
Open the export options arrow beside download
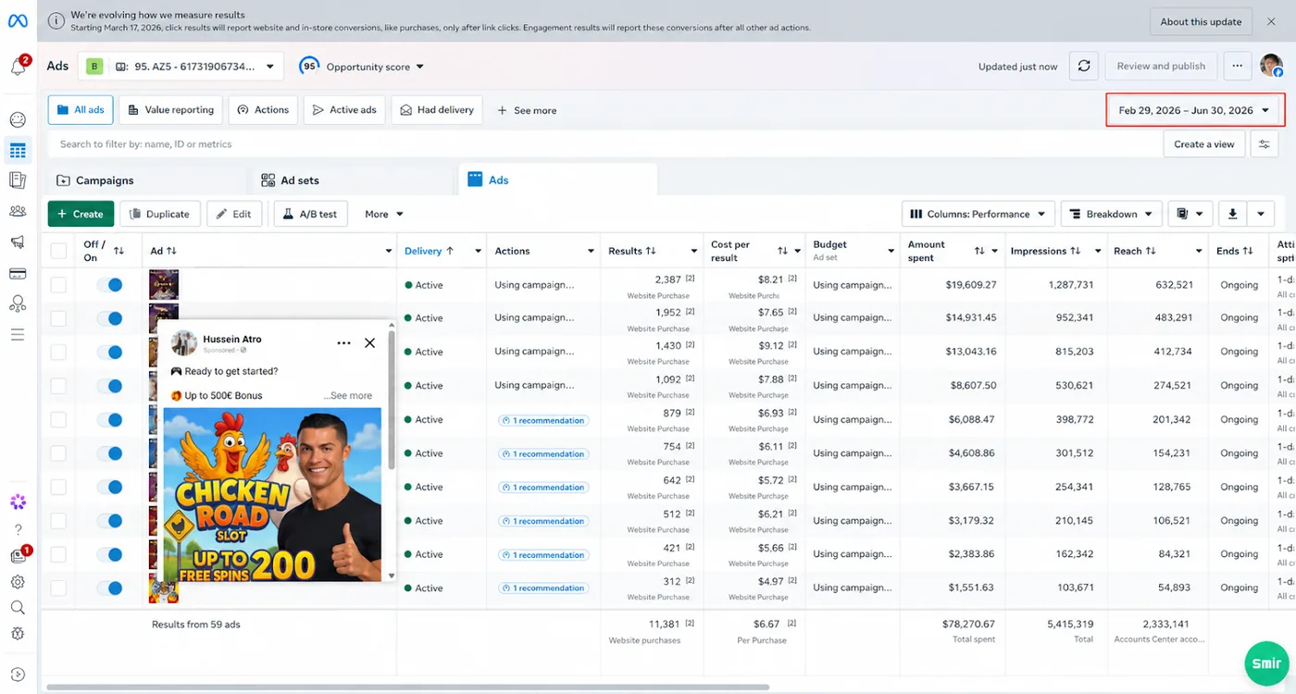pos(1261,214)
